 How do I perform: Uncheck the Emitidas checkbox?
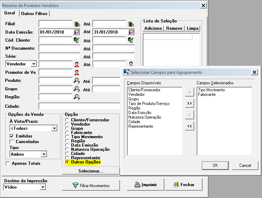(x=12, y=136)
